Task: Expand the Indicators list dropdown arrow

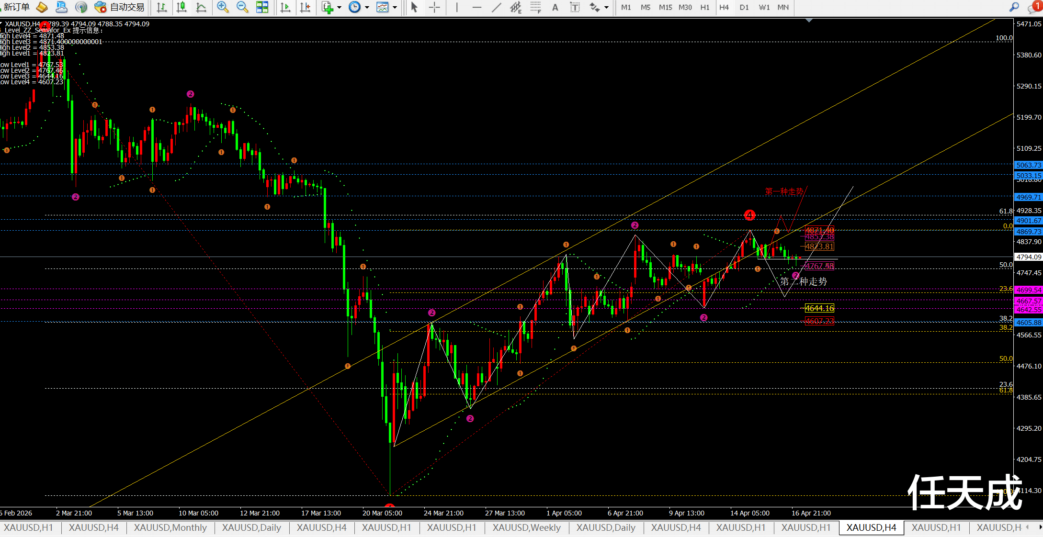Action: click(339, 7)
